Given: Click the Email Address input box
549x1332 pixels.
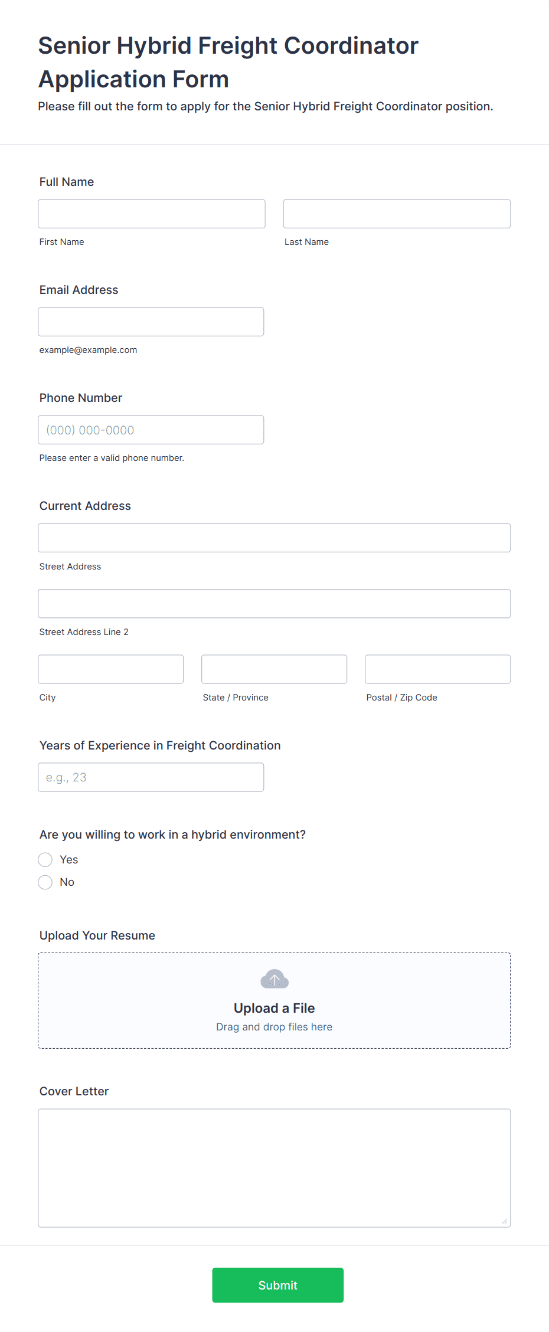Looking at the screenshot, I should click(151, 322).
